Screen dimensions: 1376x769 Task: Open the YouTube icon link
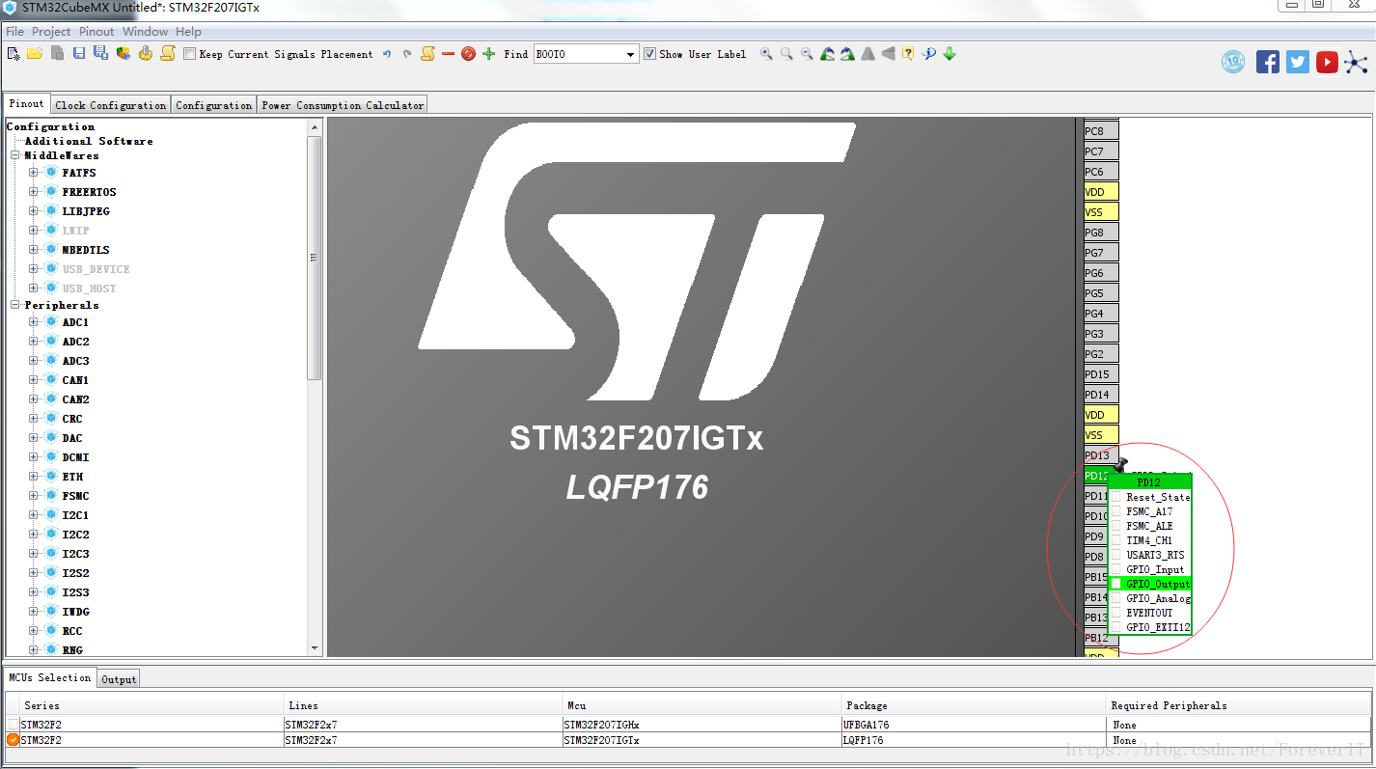[1328, 62]
